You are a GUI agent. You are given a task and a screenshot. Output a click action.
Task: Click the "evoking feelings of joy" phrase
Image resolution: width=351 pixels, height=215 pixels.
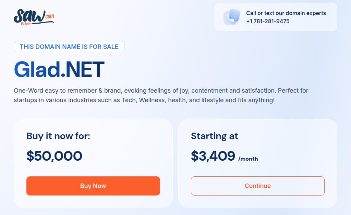[156, 91]
